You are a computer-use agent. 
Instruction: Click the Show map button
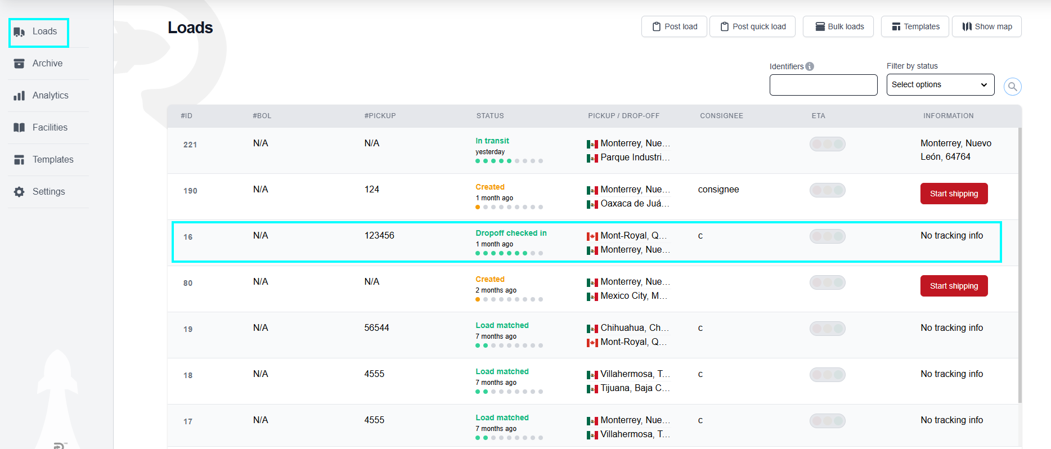[x=987, y=26]
